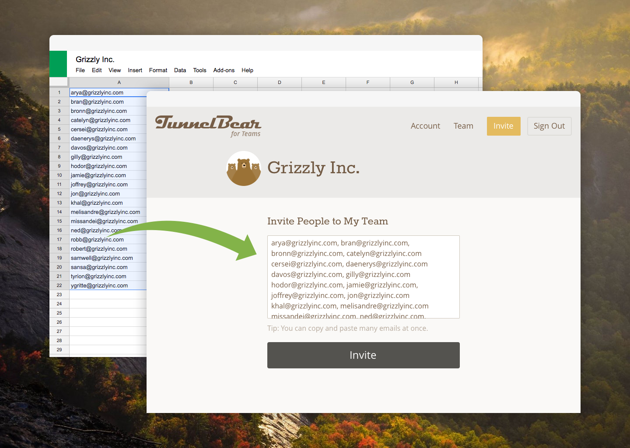Open the Insert menu
Viewport: 630px width, 448px height.
point(135,70)
